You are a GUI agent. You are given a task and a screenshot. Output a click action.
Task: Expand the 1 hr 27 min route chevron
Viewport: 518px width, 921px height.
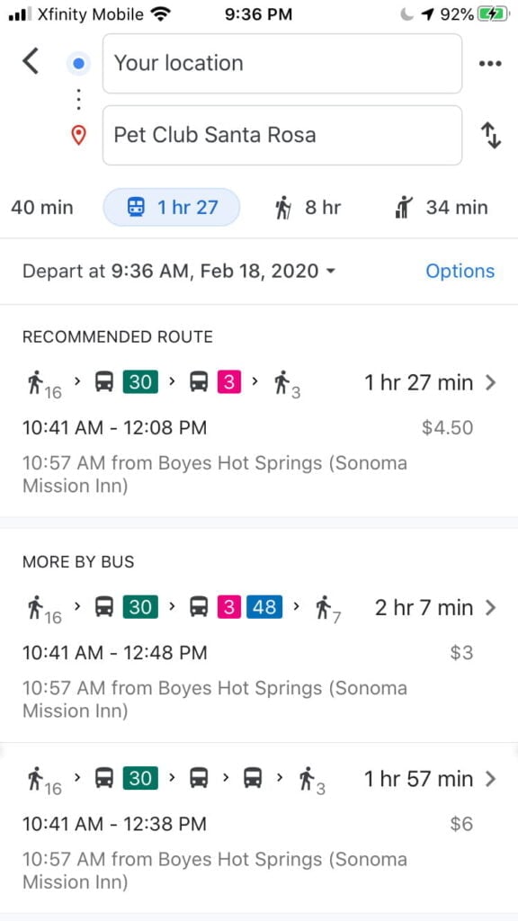[x=491, y=383]
